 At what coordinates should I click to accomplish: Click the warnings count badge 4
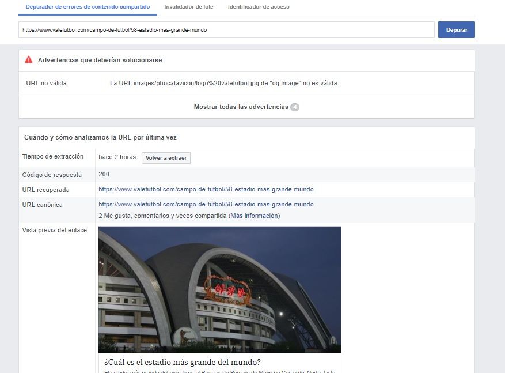(295, 107)
